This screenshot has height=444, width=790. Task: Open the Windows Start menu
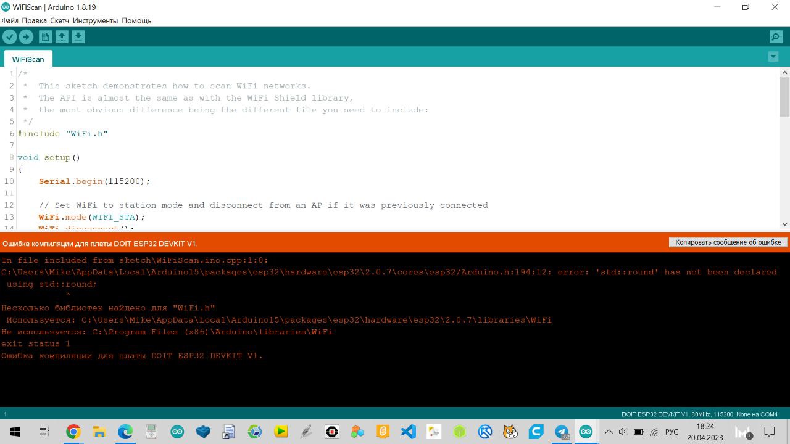(15, 432)
